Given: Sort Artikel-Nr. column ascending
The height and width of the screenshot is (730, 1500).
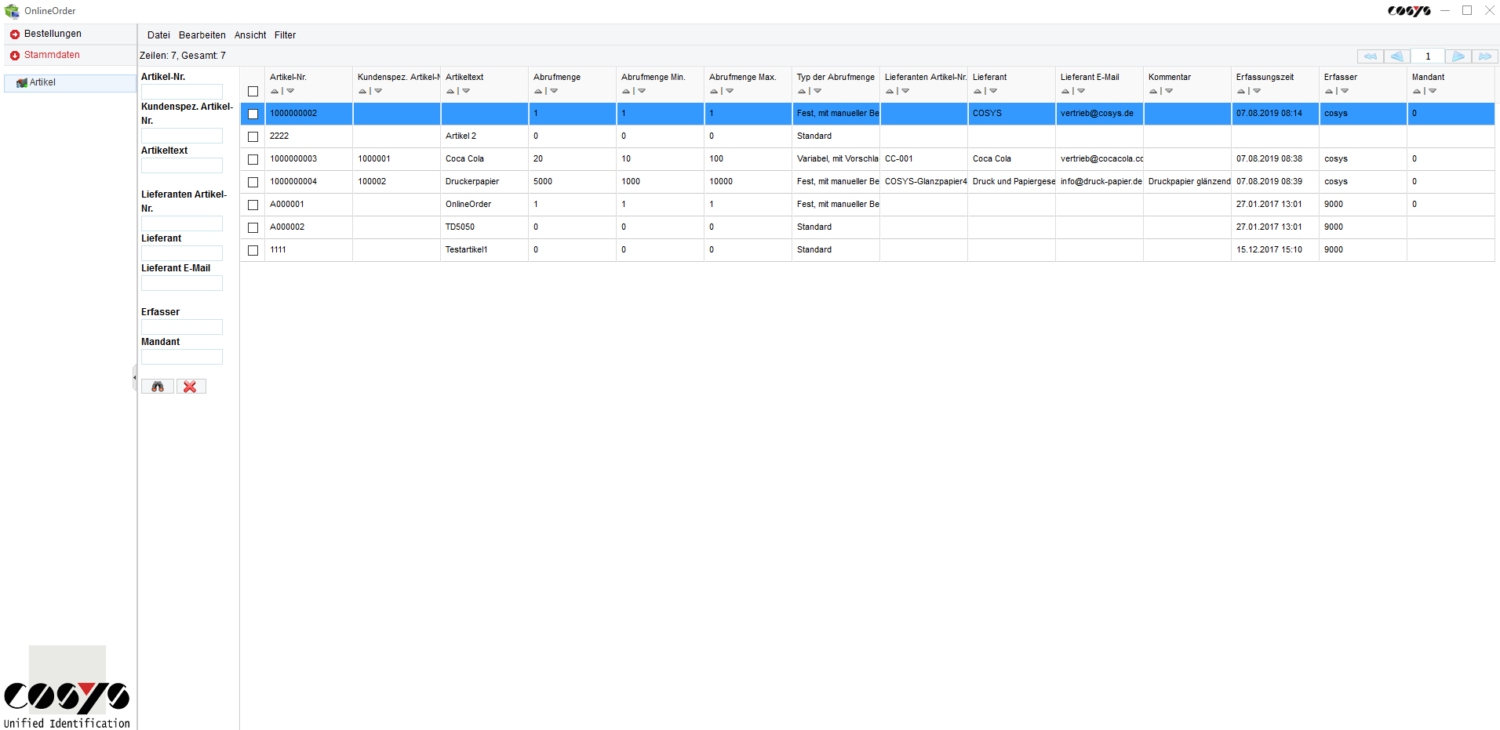Looking at the screenshot, I should [x=275, y=91].
